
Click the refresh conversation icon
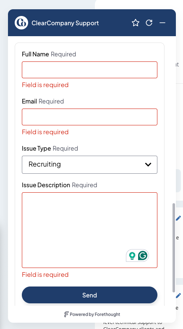point(149,23)
